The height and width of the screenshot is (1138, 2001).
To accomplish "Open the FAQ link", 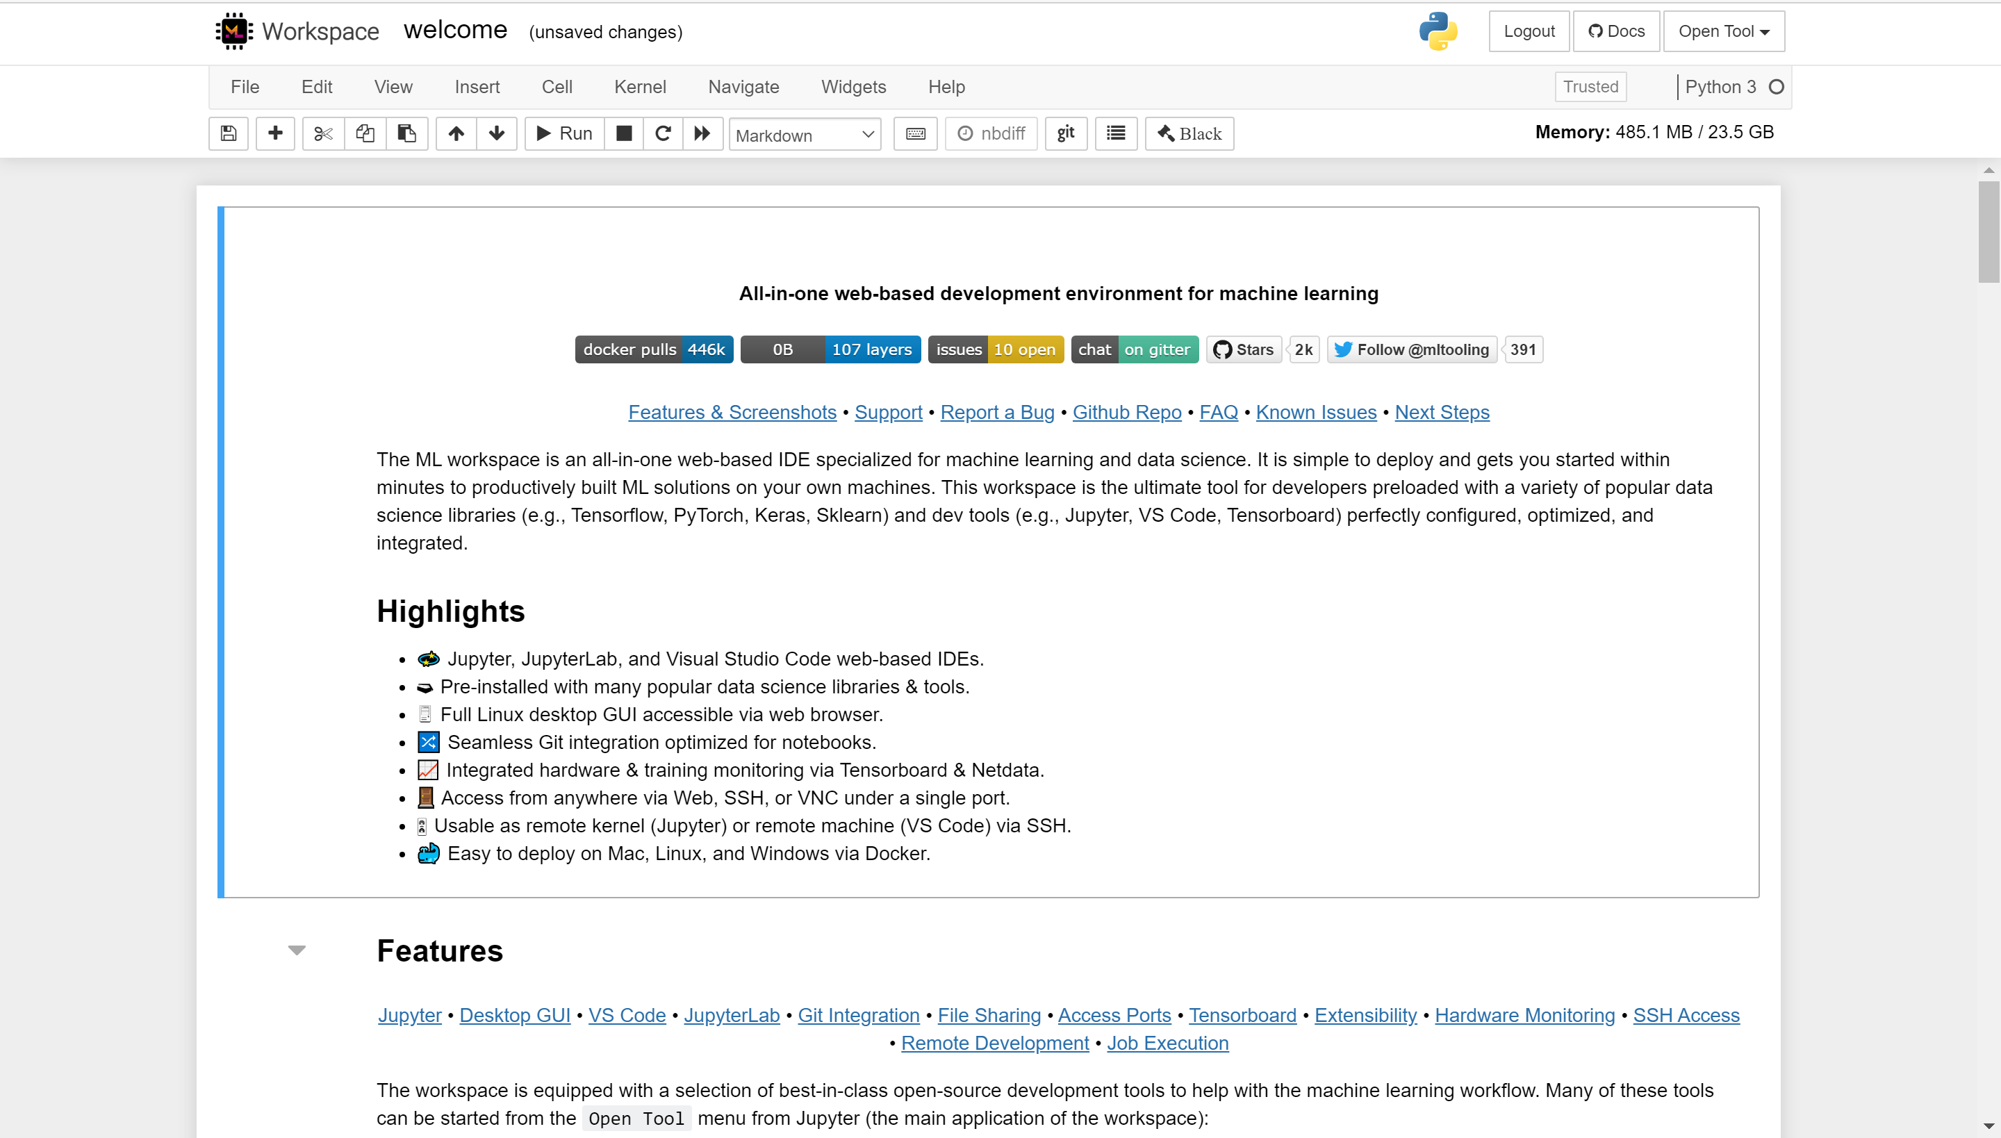I will pyautogui.click(x=1219, y=412).
